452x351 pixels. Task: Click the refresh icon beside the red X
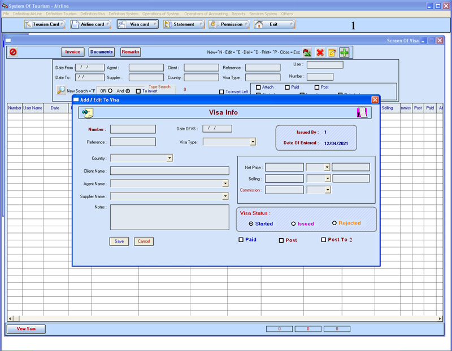[307, 52]
